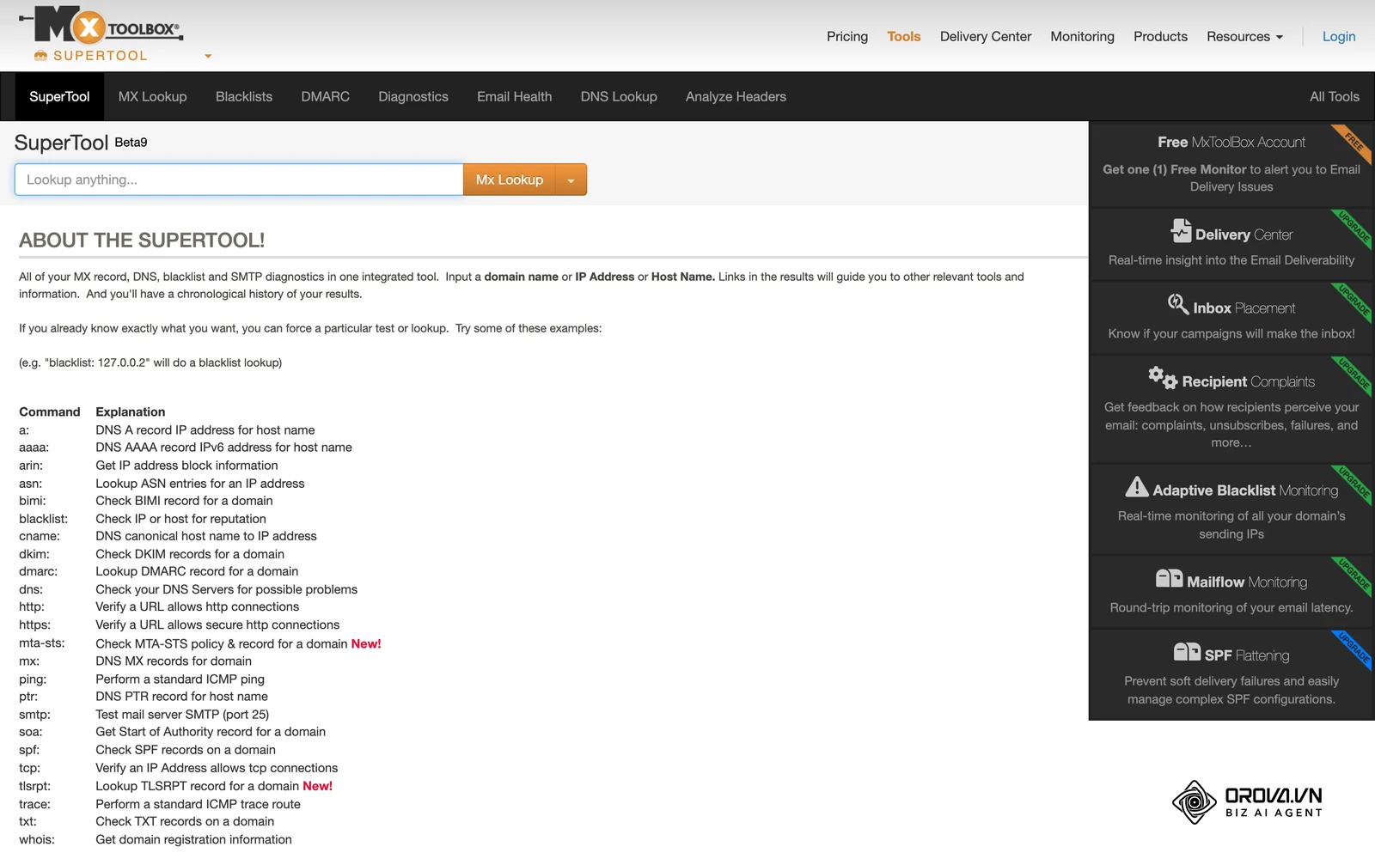This screenshot has width=1375, height=859.
Task: Select the SuperTool tab
Action: tap(59, 96)
